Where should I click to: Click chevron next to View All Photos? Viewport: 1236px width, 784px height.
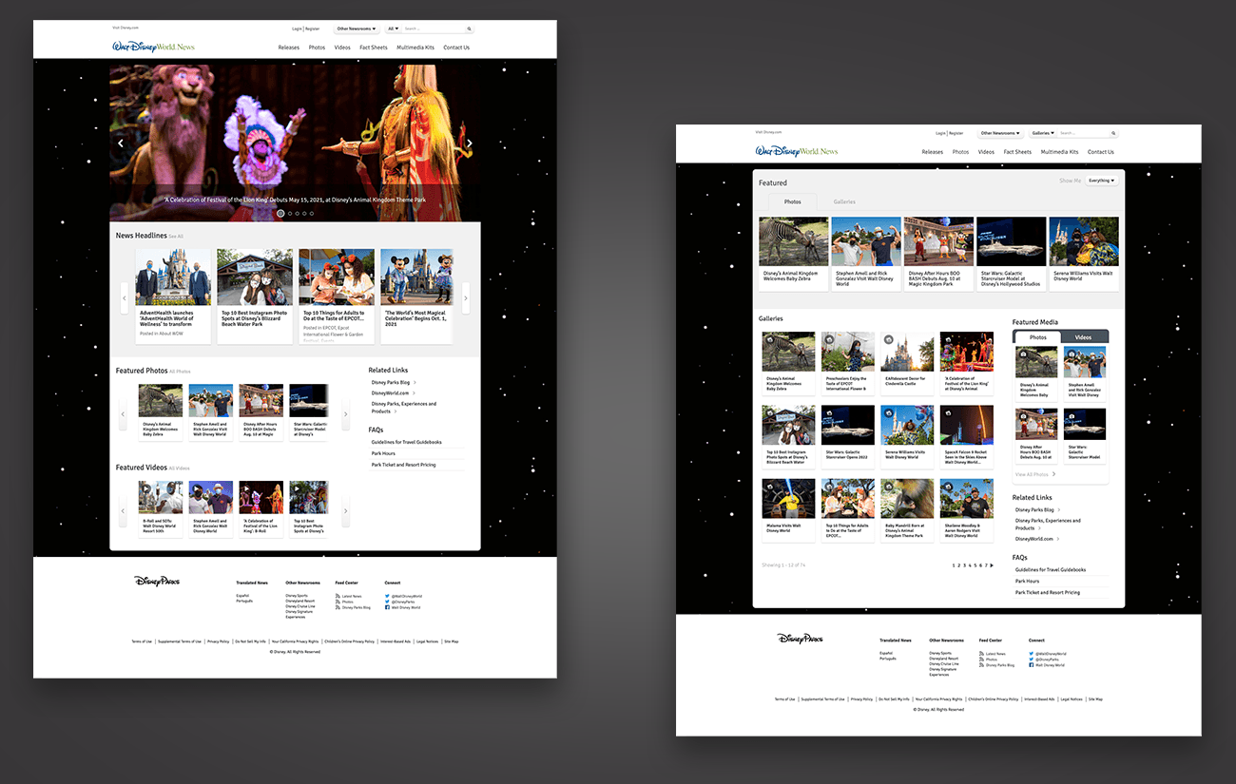[x=1053, y=474]
